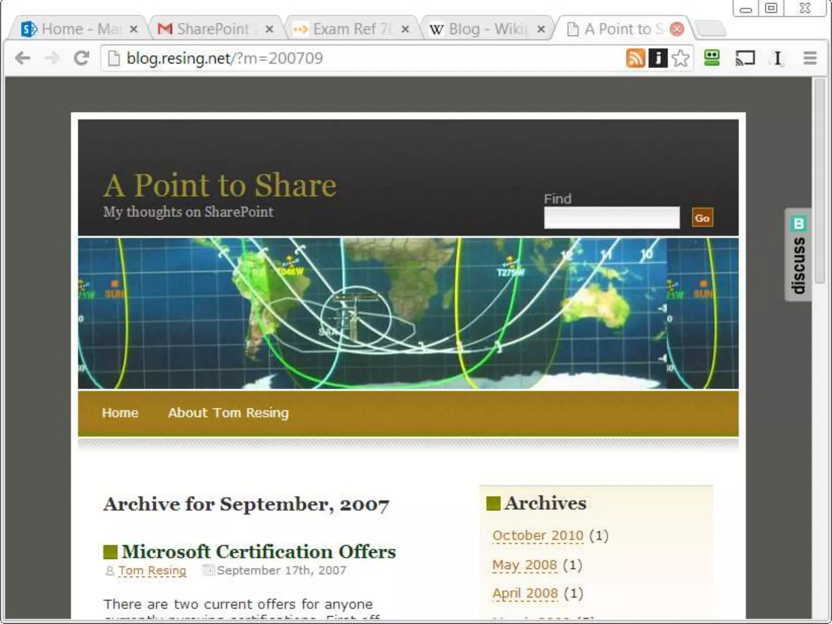Go to Home in blog navigation
This screenshot has height=624, width=832.
coord(120,413)
